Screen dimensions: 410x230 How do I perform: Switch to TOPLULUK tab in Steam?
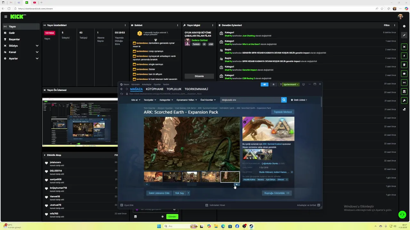click(x=174, y=89)
